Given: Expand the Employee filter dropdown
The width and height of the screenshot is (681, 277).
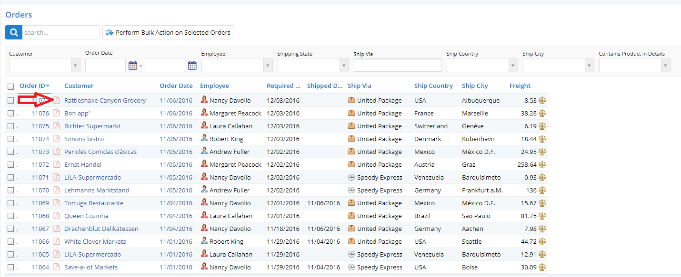Looking at the screenshot, I should click(268, 65).
